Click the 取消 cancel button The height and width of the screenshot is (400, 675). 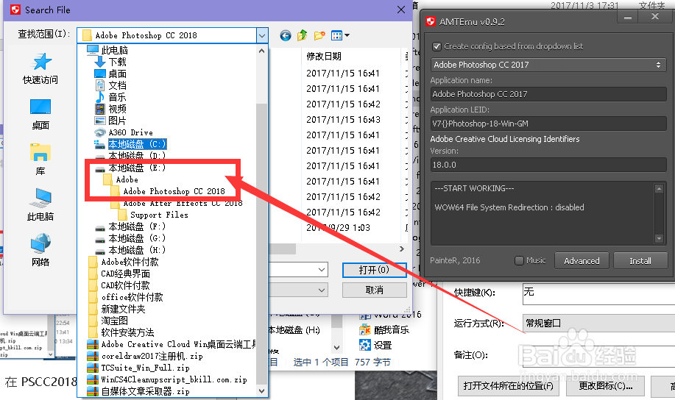point(375,290)
